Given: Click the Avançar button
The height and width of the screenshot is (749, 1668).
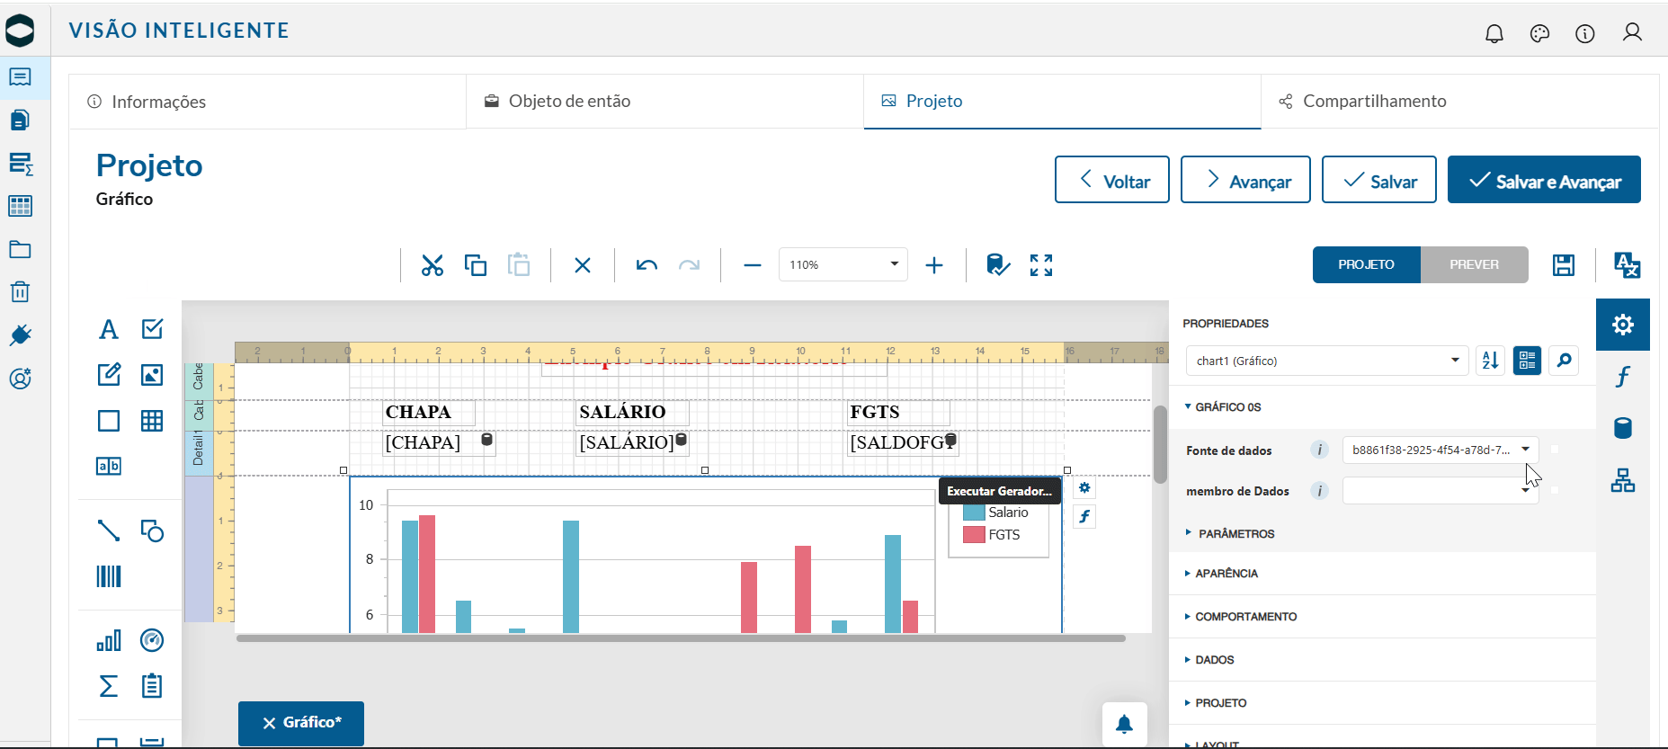Looking at the screenshot, I should 1245,180.
